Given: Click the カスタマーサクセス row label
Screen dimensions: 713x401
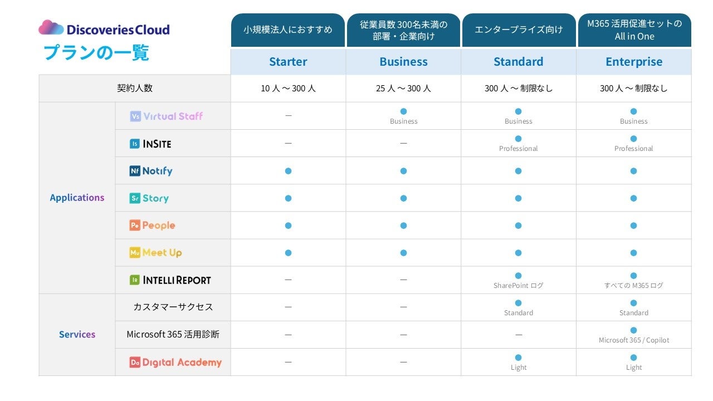Looking at the screenshot, I should click(x=173, y=307).
